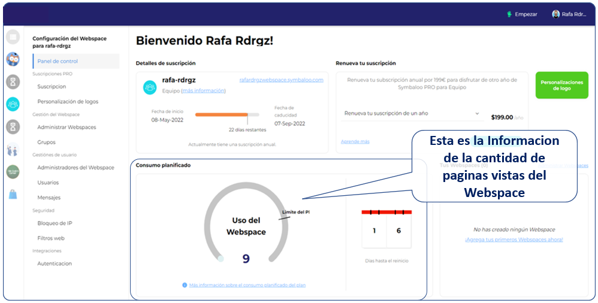Viewport: 598px width, 303px height.
Task: Click the Seguridad section label
Action: click(44, 210)
